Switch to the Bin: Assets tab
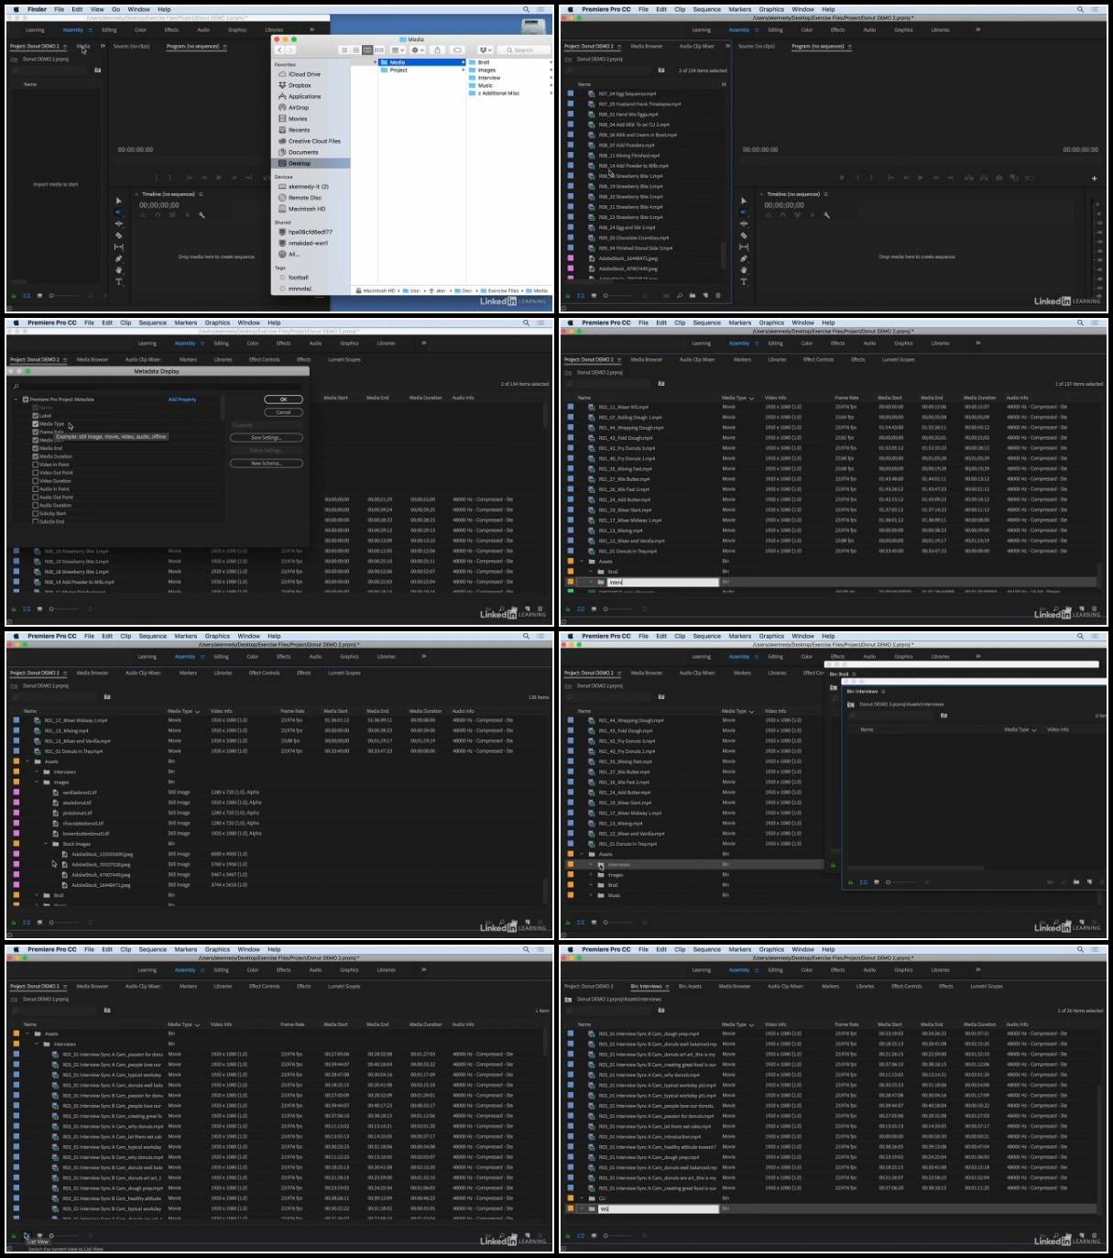Screen dimensions: 1113x1258 690,986
